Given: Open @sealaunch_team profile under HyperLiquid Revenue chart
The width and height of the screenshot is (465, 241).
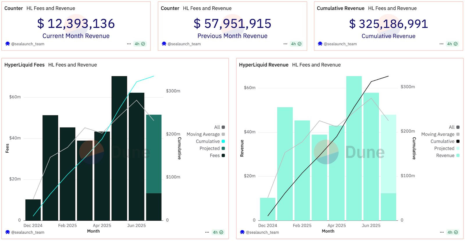Looking at the screenshot, I should pos(262,232).
